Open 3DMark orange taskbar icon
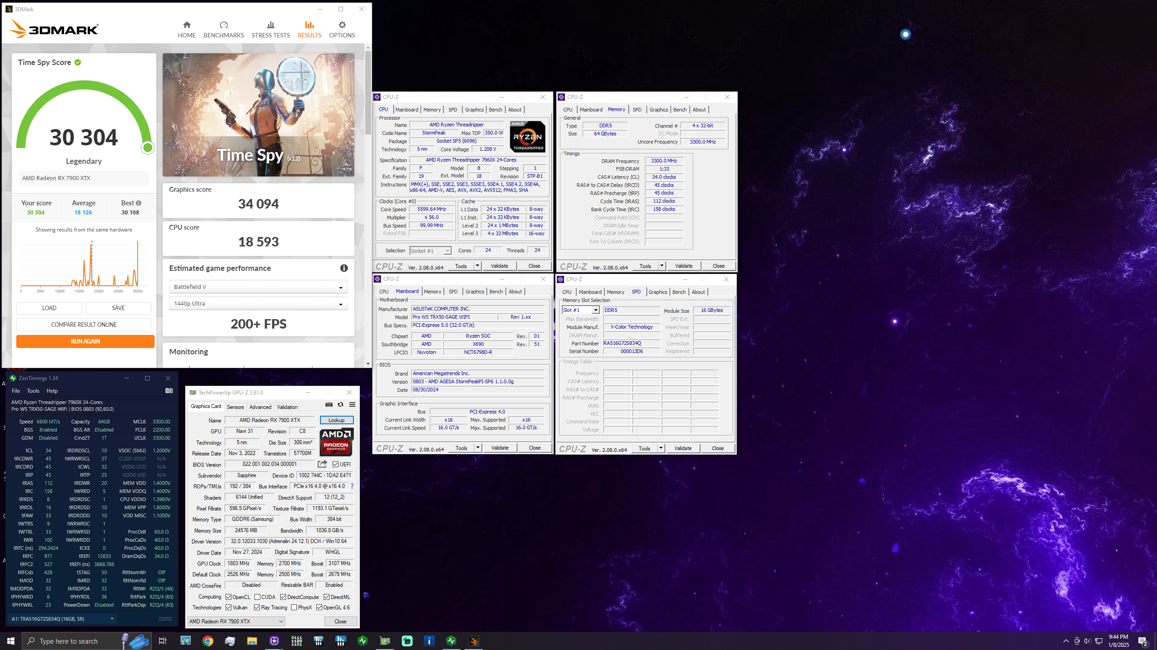1157x650 pixels. pyautogui.click(x=474, y=641)
